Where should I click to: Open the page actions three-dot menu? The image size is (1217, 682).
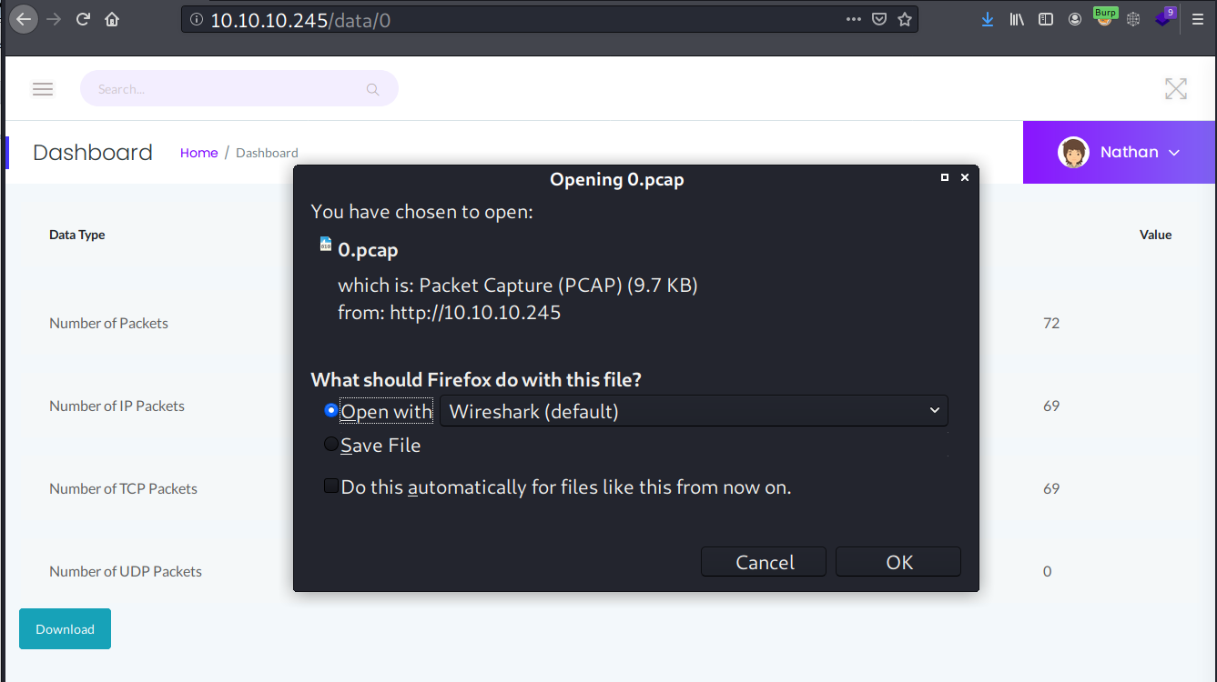[853, 19]
